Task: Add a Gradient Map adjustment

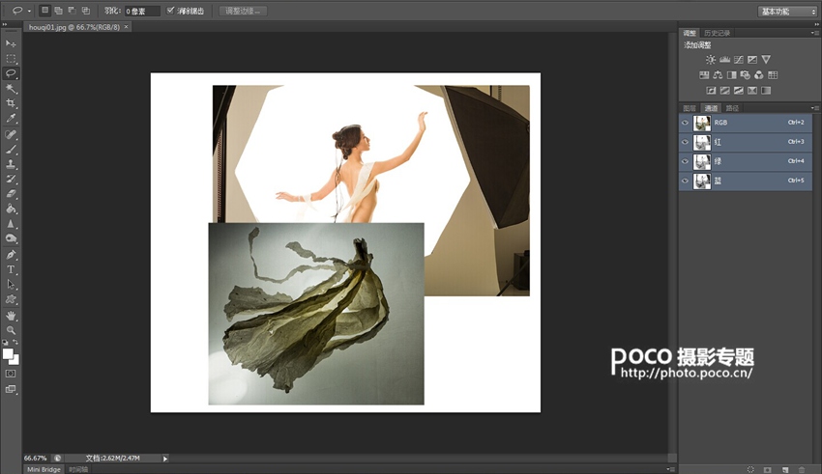Action: point(766,91)
